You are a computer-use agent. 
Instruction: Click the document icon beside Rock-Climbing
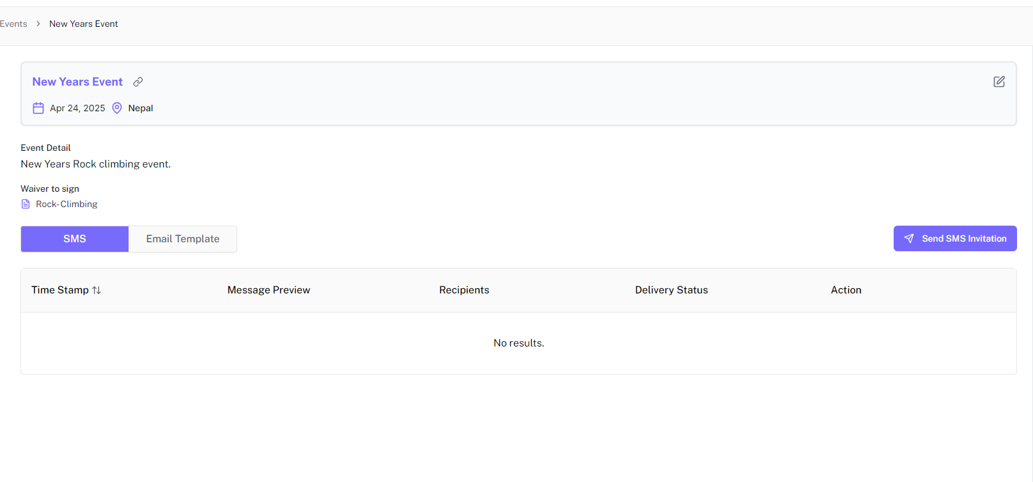[26, 204]
